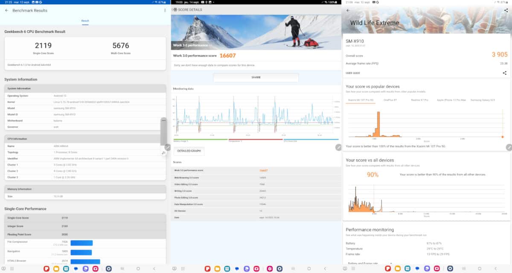Select the Result tab in Geekbench
The image size is (512, 273).
[x=85, y=20]
